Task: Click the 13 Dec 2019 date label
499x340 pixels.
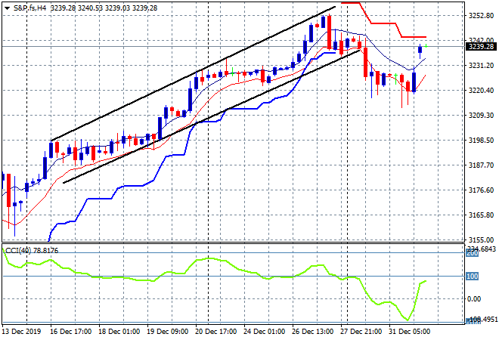Action: [21, 332]
